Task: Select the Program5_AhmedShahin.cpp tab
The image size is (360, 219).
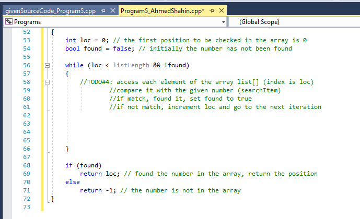Action: [x=162, y=11]
